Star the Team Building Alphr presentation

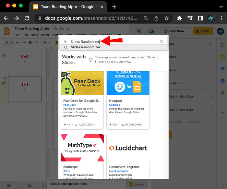point(55,29)
